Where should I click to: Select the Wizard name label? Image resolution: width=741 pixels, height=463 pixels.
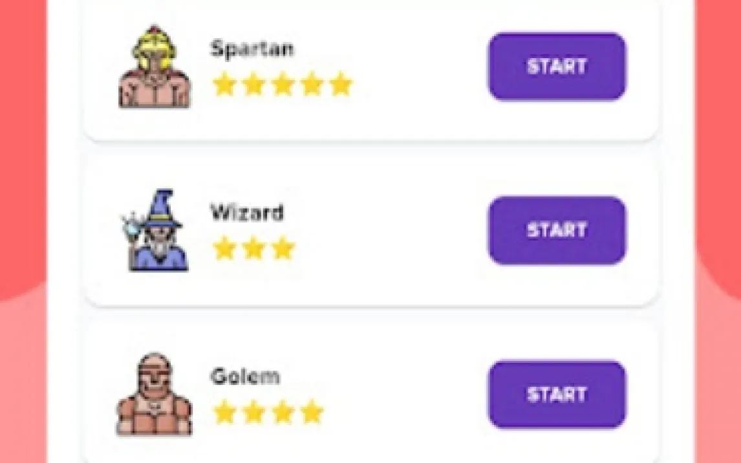click(x=247, y=213)
